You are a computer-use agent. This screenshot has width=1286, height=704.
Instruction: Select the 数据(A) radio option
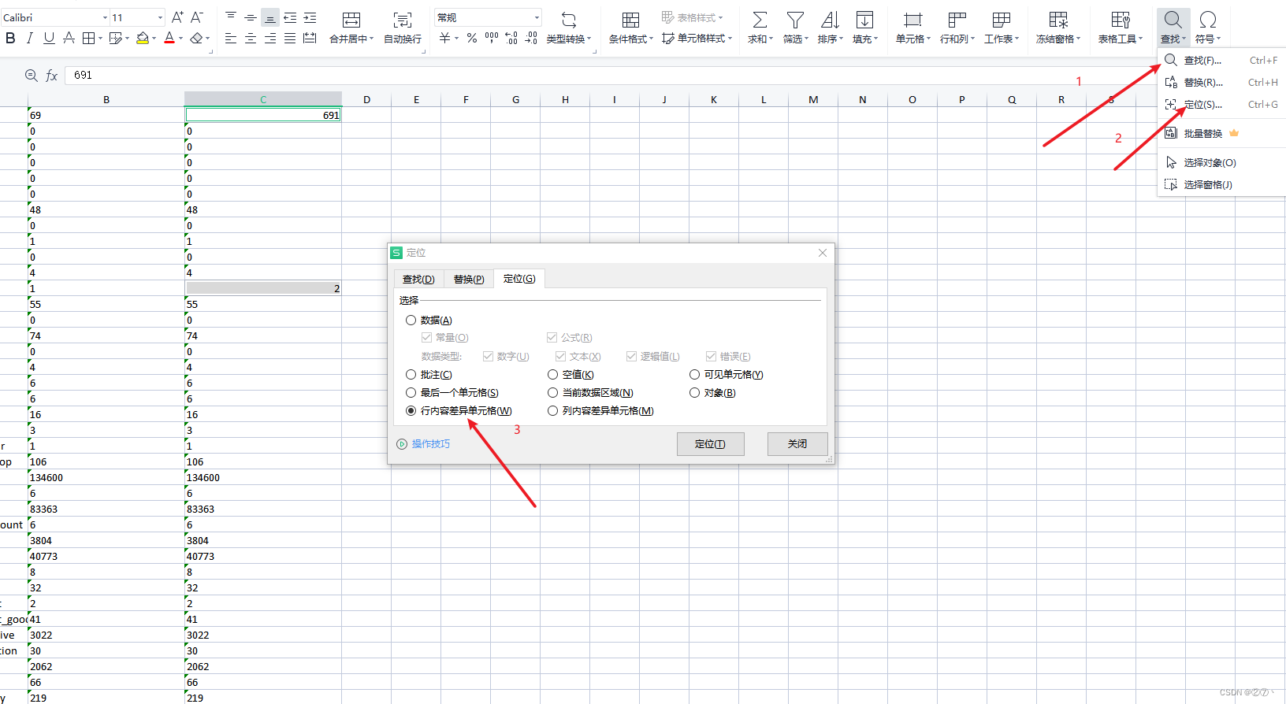pos(411,320)
